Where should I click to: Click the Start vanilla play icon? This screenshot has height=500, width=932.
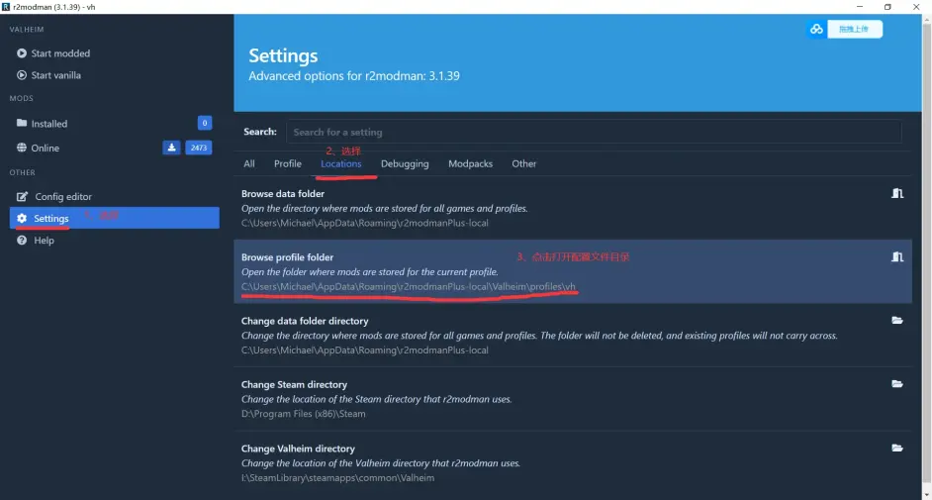click(x=22, y=75)
